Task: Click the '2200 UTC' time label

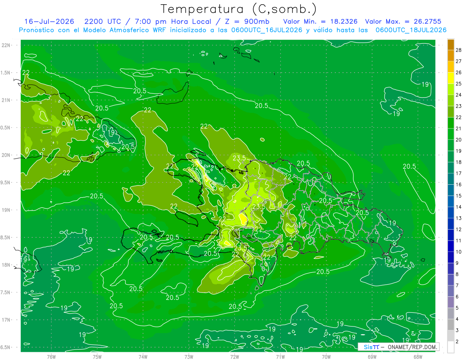Action: (x=103, y=21)
